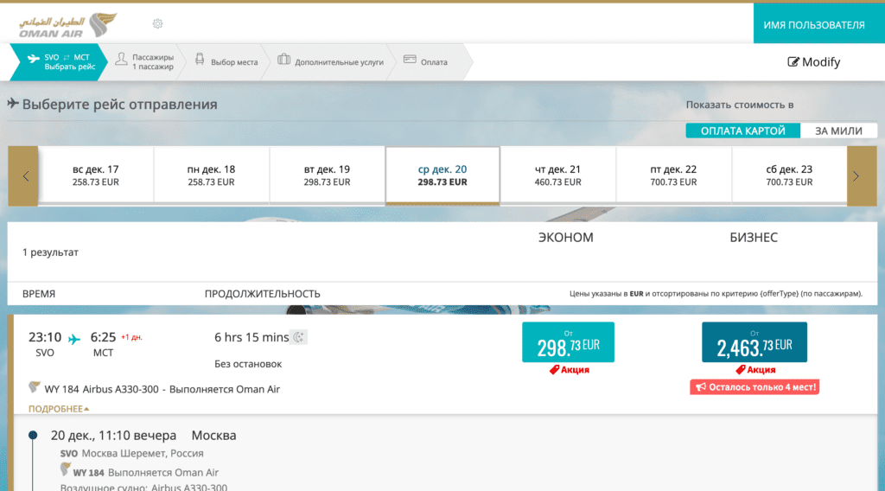885x491 pixels.
Task: Click the ЭКОНОМ column heading
Action: click(x=565, y=238)
